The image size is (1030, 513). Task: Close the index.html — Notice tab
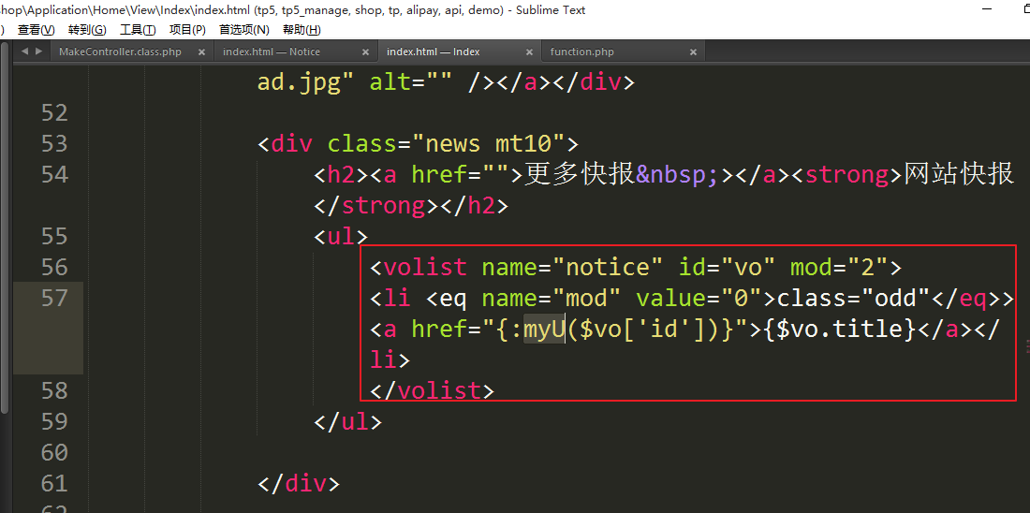pyautogui.click(x=365, y=52)
